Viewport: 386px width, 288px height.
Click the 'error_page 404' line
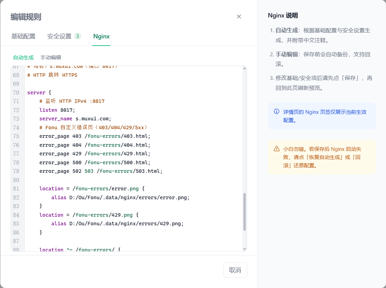95,145
